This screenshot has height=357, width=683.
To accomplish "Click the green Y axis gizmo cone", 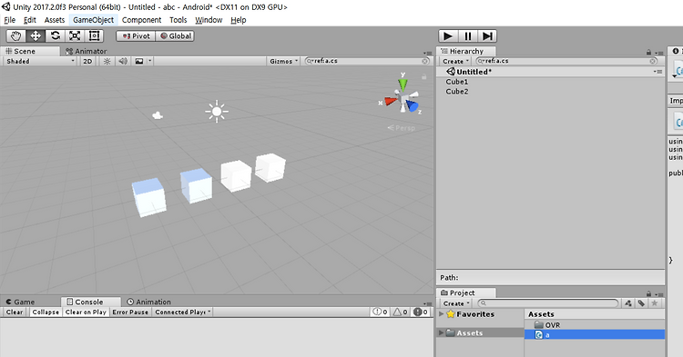I will (403, 84).
